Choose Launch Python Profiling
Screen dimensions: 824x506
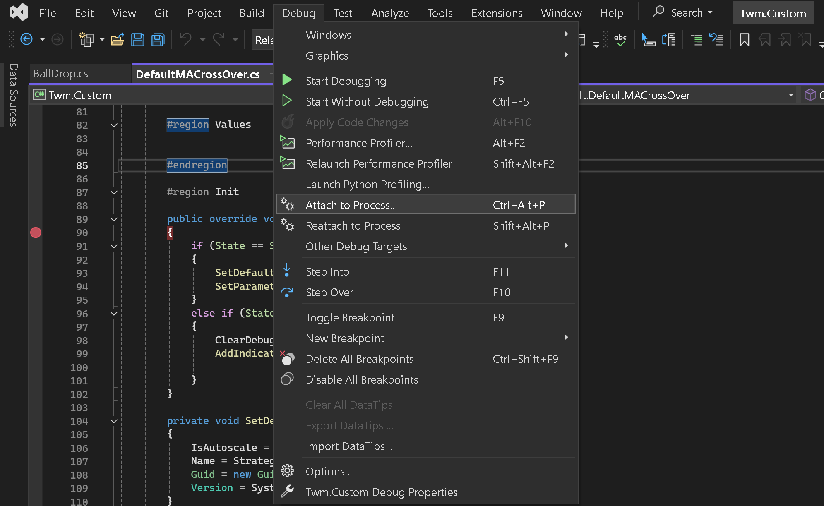click(425, 185)
